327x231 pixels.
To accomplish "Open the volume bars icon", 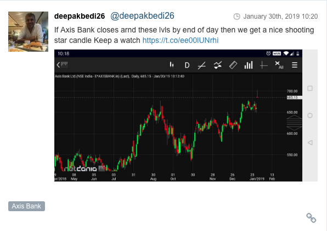I will click(x=249, y=65).
